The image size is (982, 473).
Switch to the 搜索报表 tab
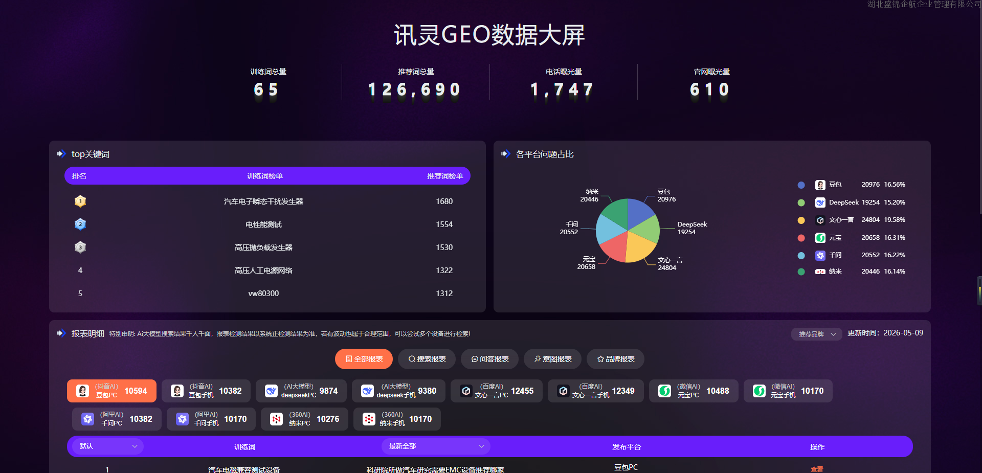pyautogui.click(x=427, y=359)
